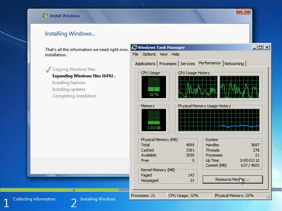Click the Cached memory value 3391
The image size is (282, 211).
pyautogui.click(x=190, y=150)
